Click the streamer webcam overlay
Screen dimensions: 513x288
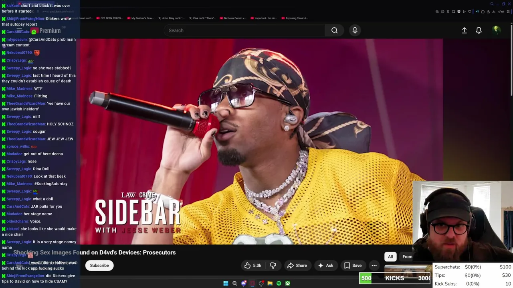click(463, 222)
